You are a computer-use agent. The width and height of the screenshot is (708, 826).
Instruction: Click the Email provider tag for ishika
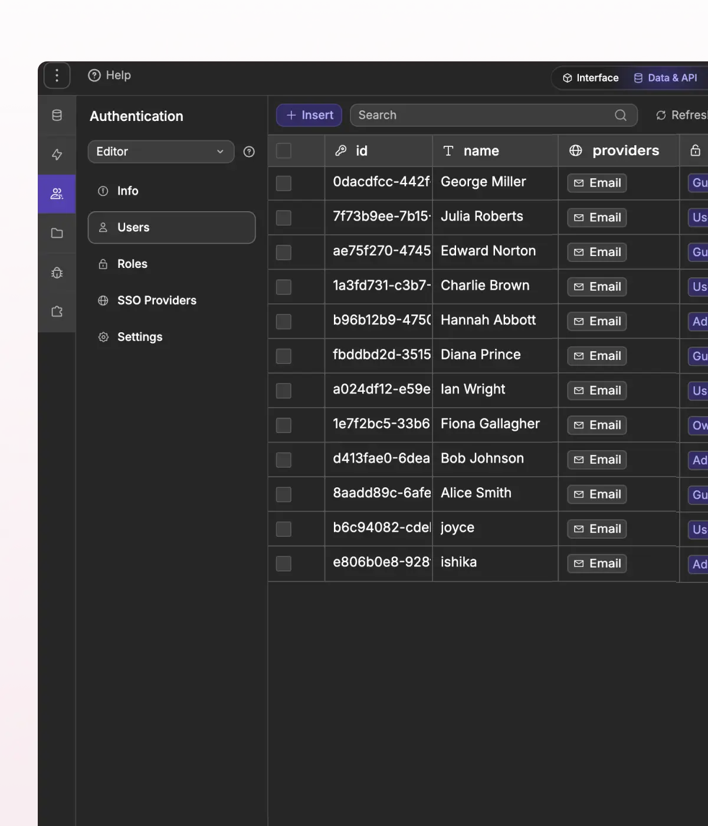pos(597,563)
